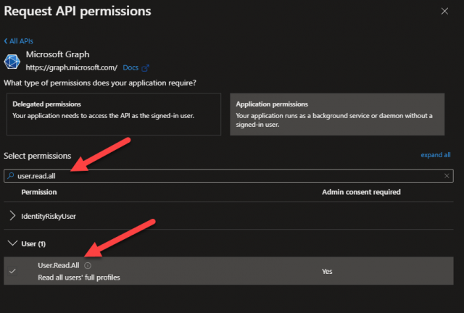This screenshot has height=313, width=464.
Task: Click the Permission column header
Action: coord(39,192)
